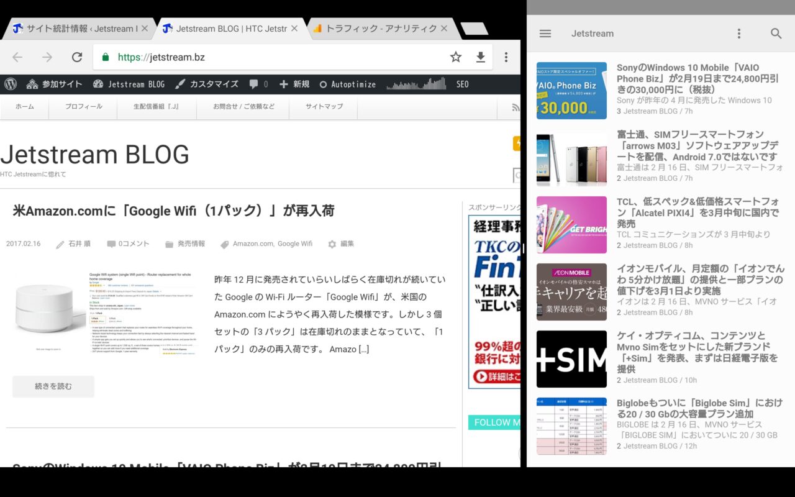795x497 pixels.
Task: Open a new browser tab
Action: [x=475, y=29]
